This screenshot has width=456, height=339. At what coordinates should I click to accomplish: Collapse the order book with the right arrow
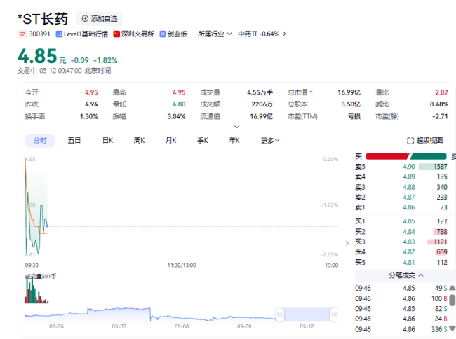click(x=347, y=243)
